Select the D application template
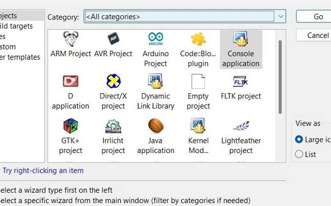Image resolution: width=331 pixels, height=206 pixels. click(71, 81)
